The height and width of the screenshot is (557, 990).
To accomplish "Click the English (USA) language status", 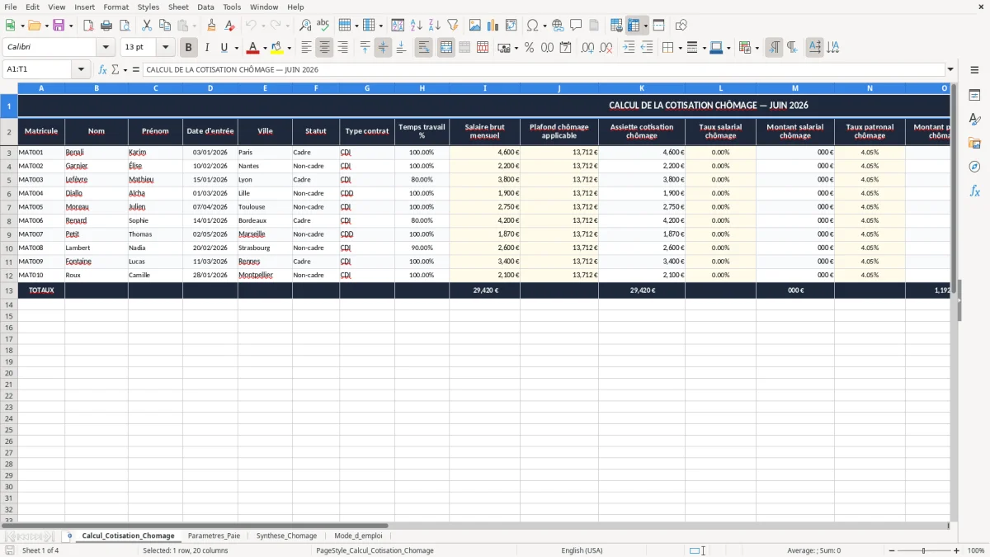I will (582, 550).
